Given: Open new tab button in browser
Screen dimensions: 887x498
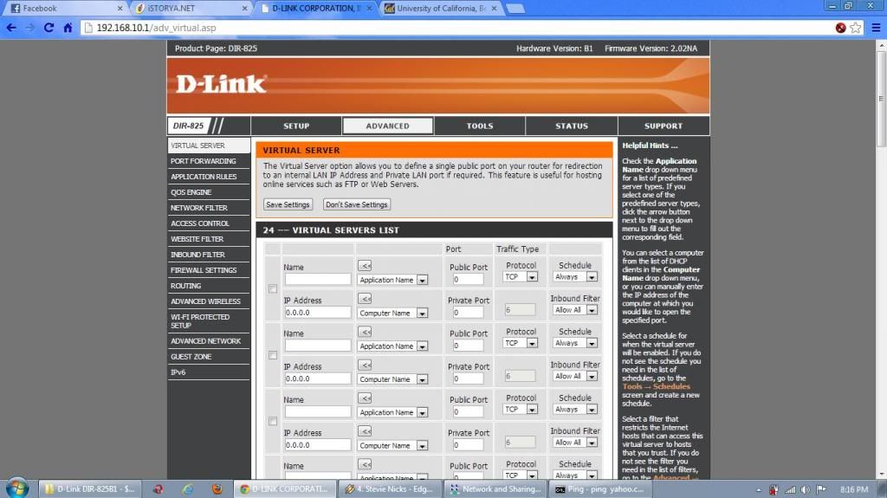Looking at the screenshot, I should (515, 9).
